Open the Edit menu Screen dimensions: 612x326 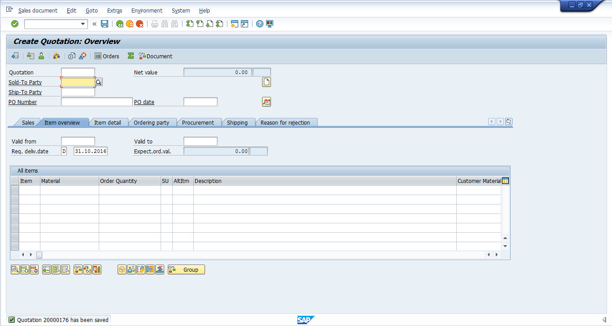pos(71,10)
